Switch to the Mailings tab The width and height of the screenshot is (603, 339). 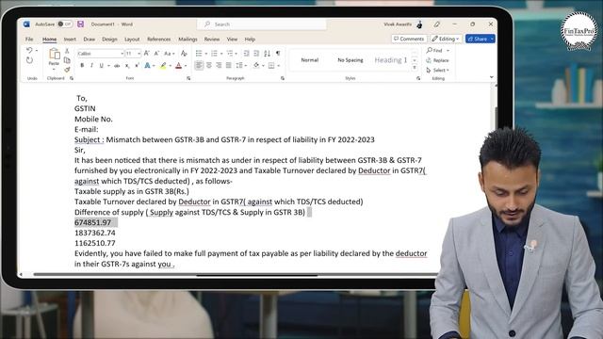click(x=187, y=40)
